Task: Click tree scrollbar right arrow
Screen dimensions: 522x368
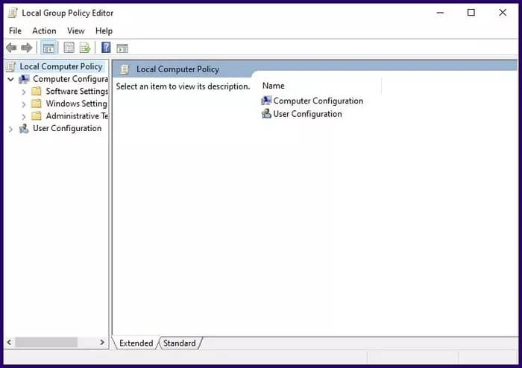Action: tap(102, 342)
